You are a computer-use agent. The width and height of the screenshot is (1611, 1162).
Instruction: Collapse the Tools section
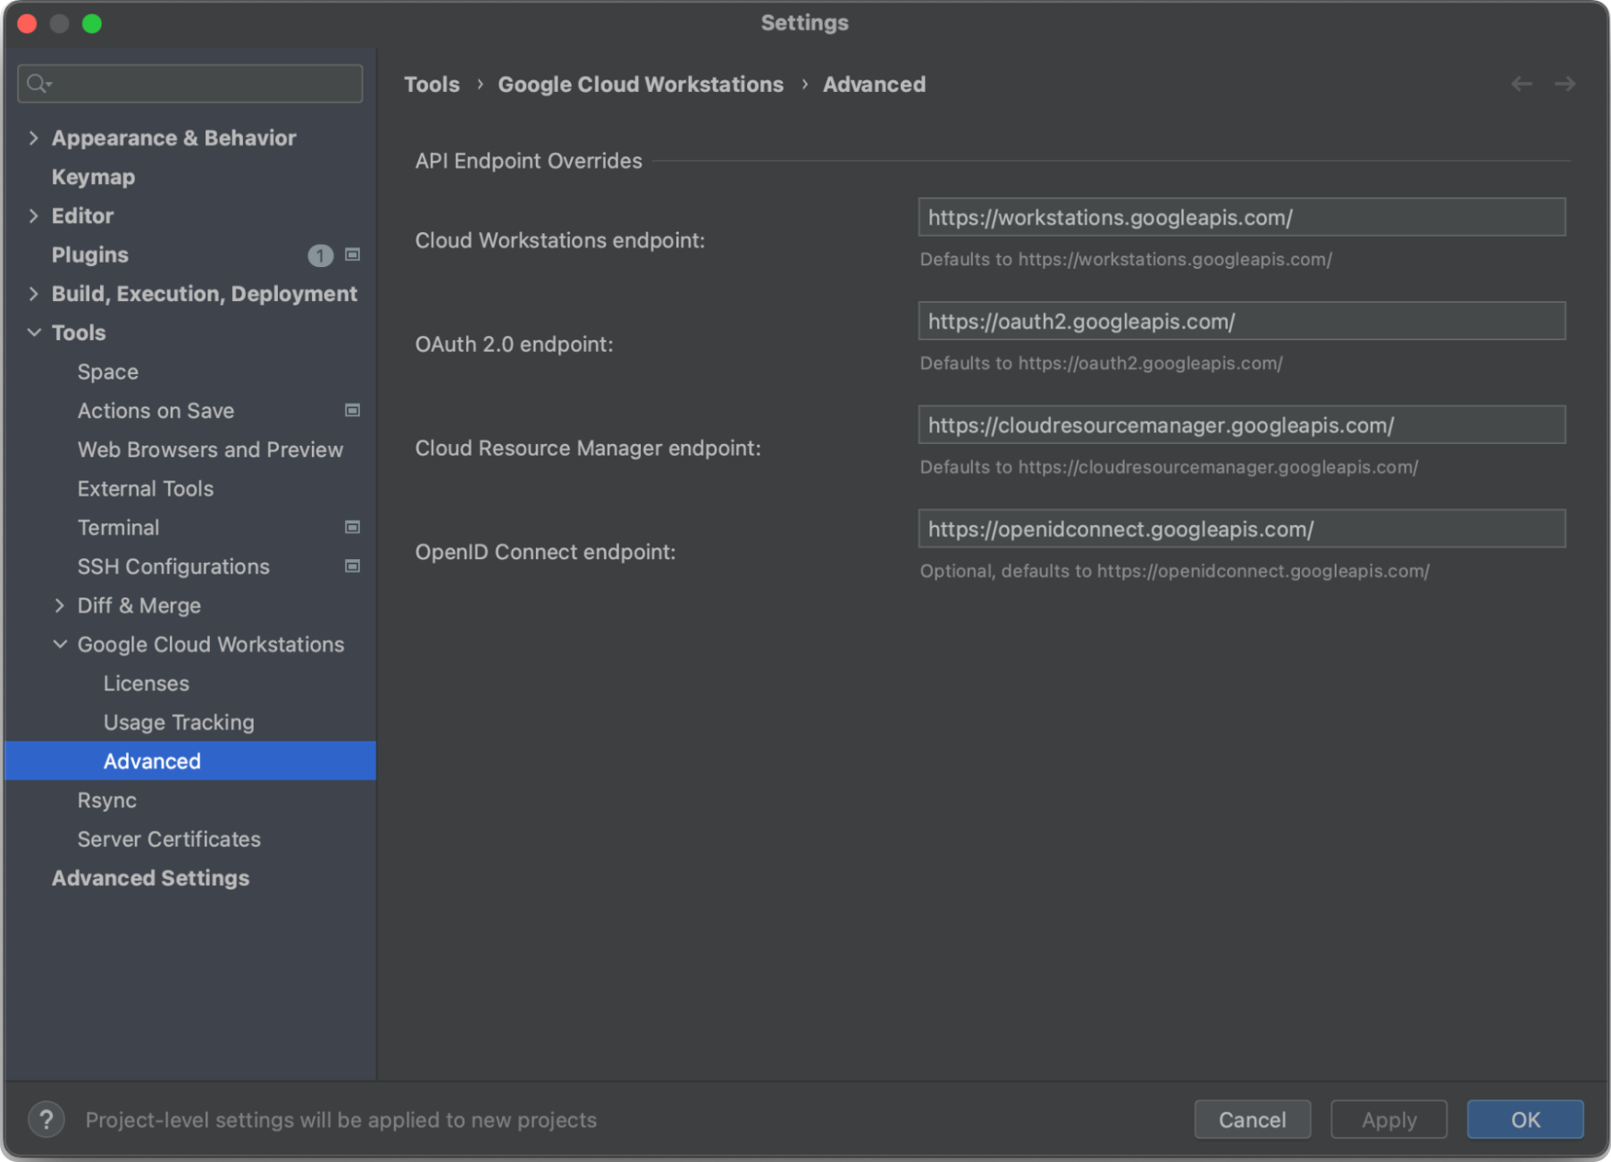point(34,332)
